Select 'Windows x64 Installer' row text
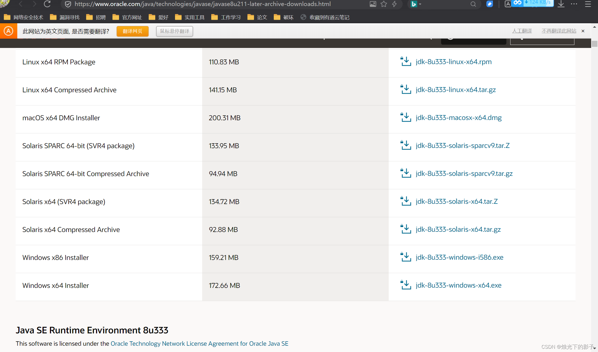 click(56, 285)
